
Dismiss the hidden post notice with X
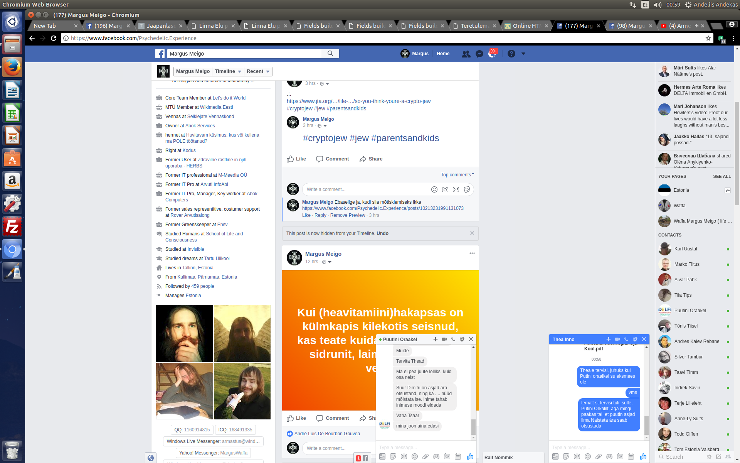coord(472,233)
